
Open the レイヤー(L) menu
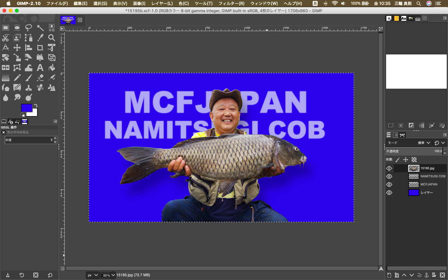[162, 3]
